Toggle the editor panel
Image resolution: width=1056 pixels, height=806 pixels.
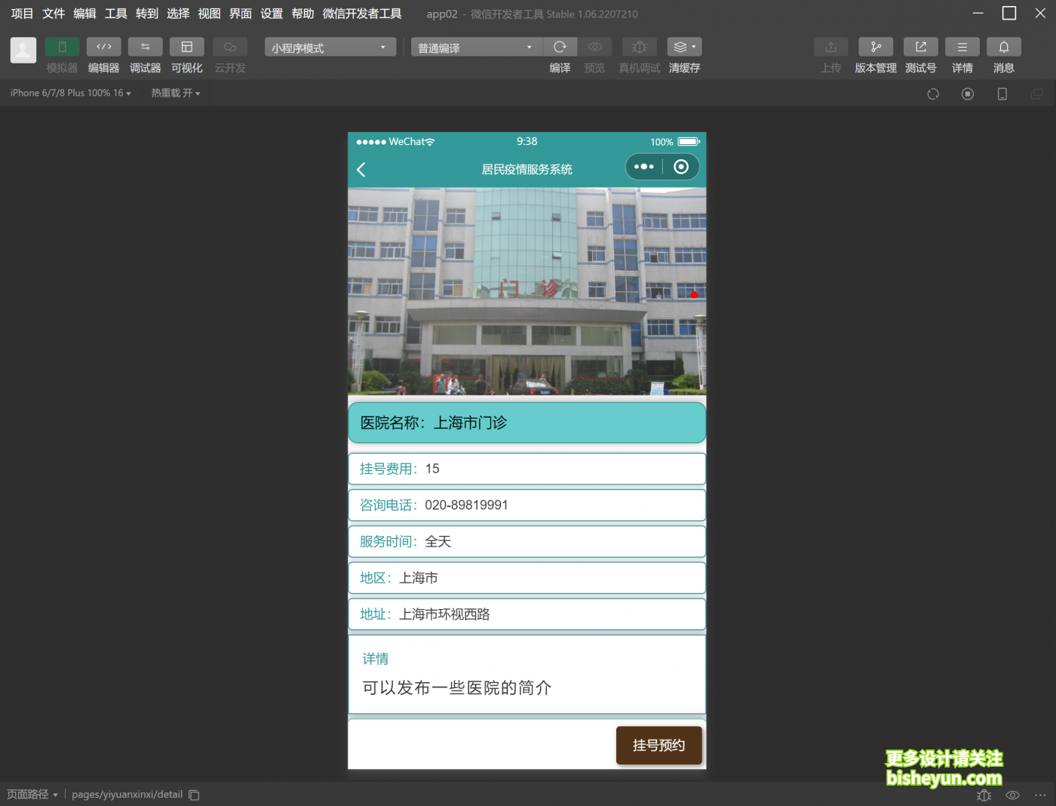tap(103, 47)
